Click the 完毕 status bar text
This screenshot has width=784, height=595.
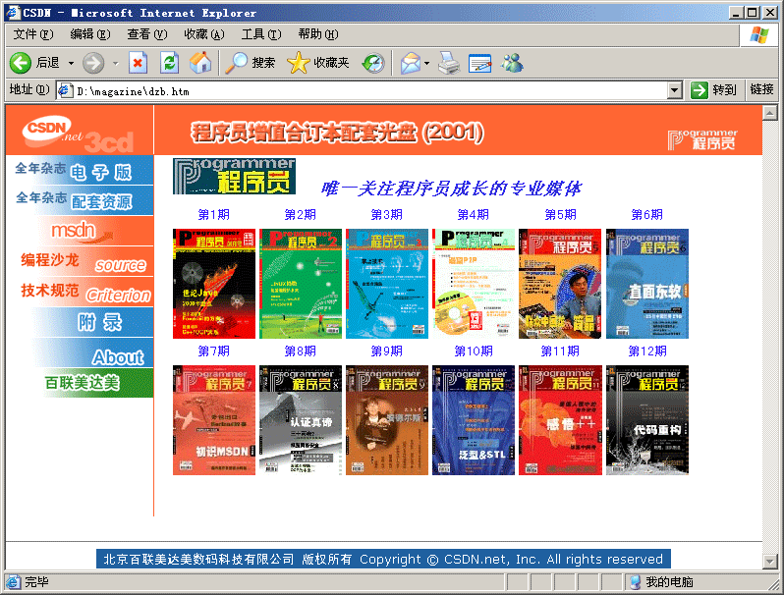[x=36, y=582]
